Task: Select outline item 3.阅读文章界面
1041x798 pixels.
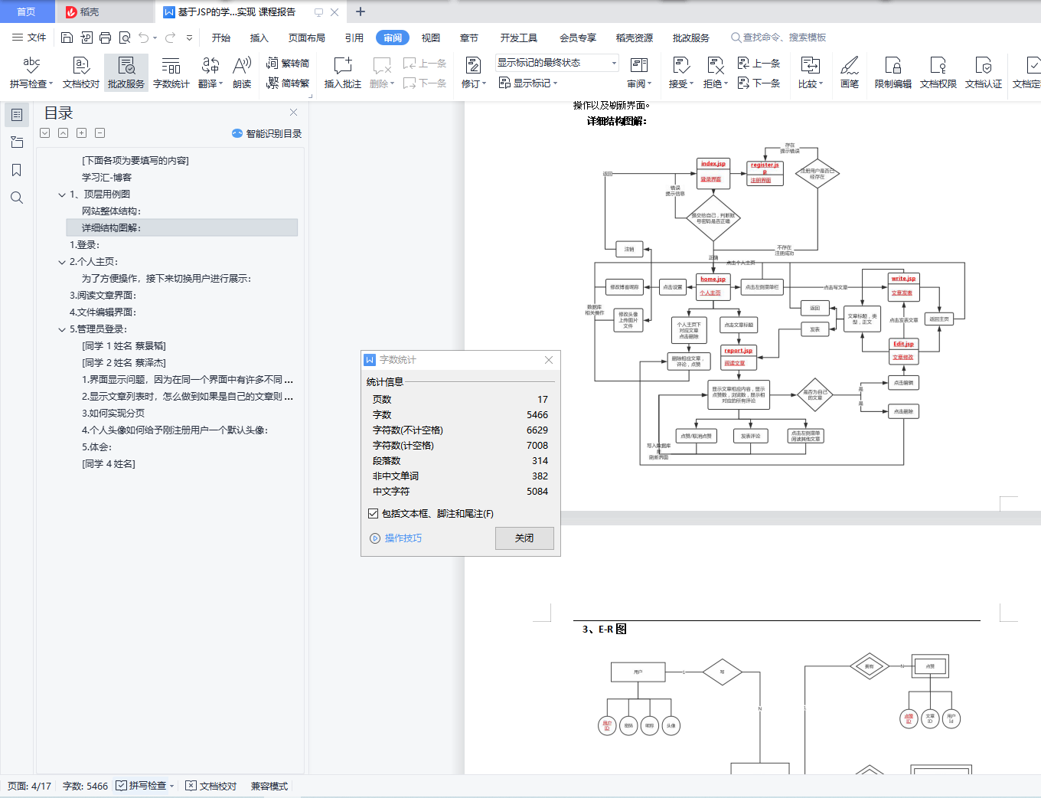Action: click(103, 296)
